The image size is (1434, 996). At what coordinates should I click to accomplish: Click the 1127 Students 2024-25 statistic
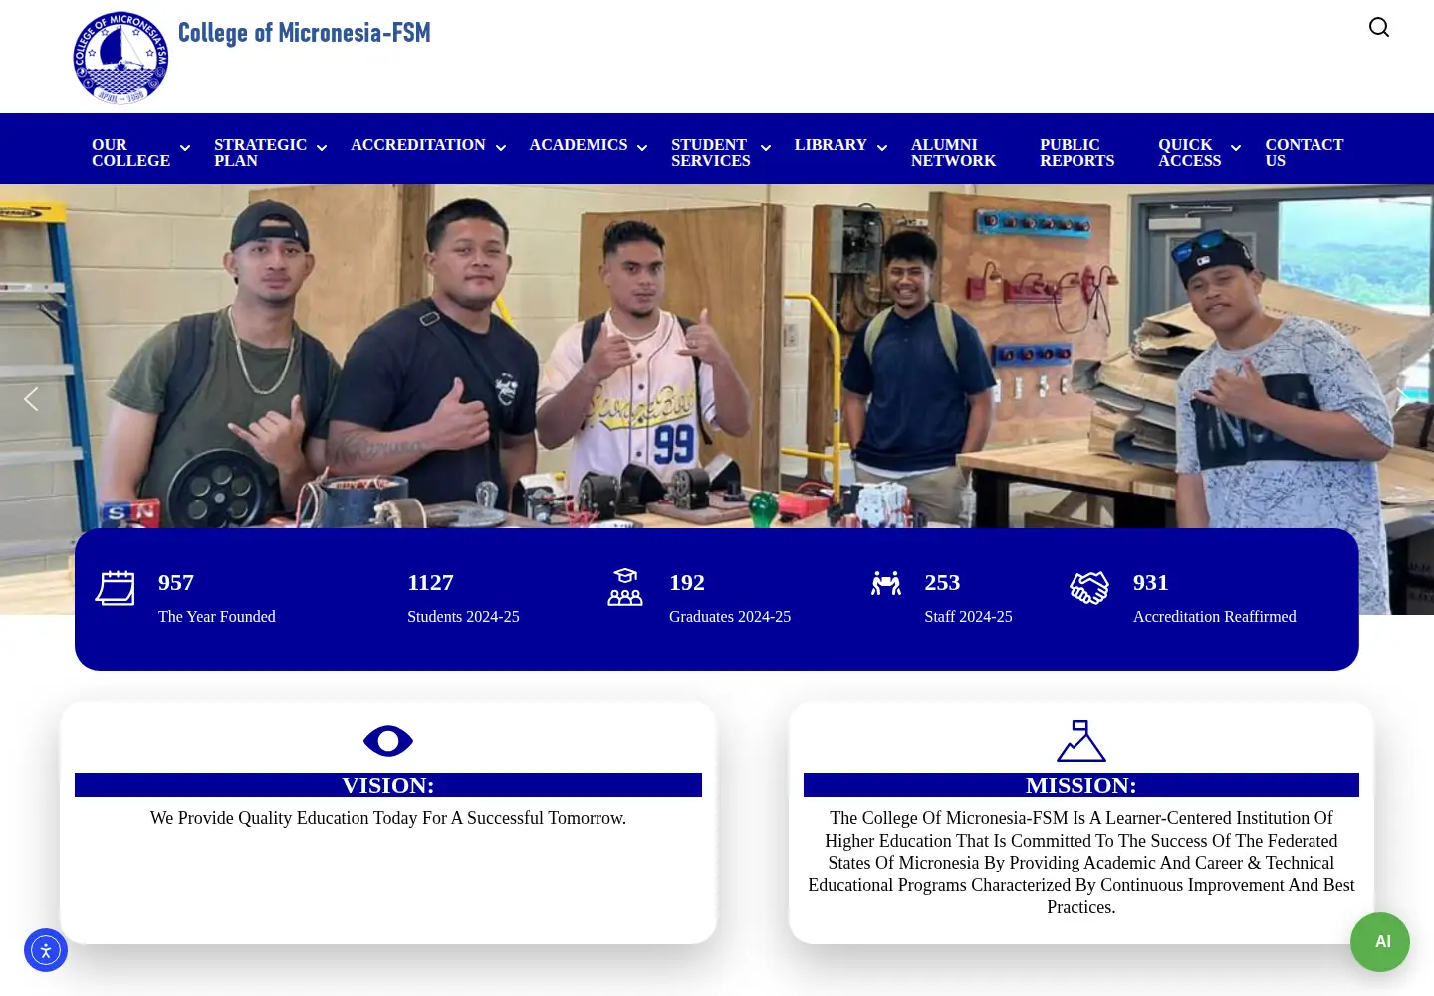[x=463, y=598]
